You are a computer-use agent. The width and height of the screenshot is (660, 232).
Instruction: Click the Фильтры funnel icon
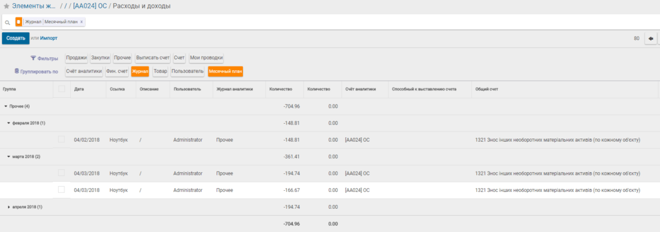click(x=33, y=58)
